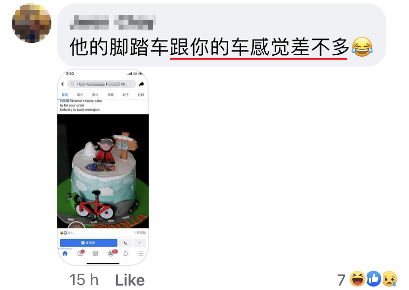409x290 pixels.
Task: Switch to the 简介 tab
Action: click(80, 95)
